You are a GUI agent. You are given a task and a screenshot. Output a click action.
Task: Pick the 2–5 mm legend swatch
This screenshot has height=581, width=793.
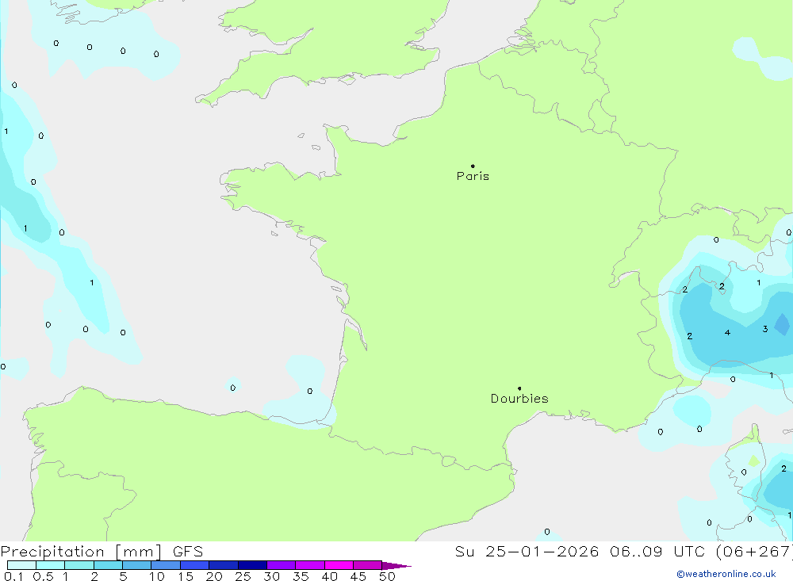[x=108, y=565]
